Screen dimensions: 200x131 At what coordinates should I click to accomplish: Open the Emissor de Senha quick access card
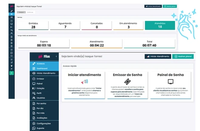(x=128, y=85)
